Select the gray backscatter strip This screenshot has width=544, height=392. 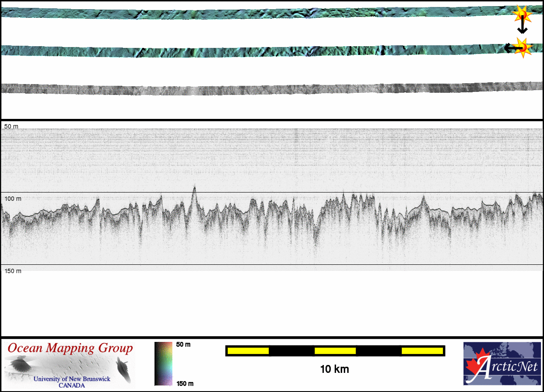[x=261, y=89]
